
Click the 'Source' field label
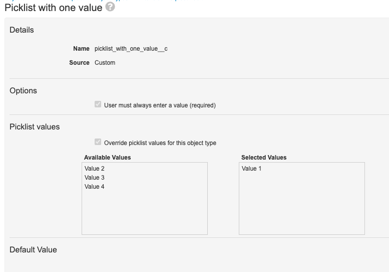(x=79, y=63)
